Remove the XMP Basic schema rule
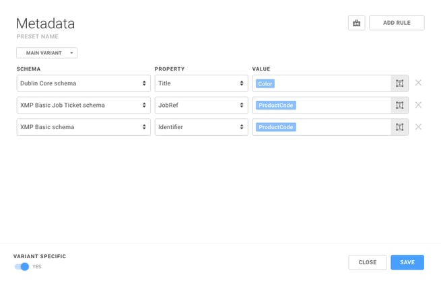 point(418,126)
